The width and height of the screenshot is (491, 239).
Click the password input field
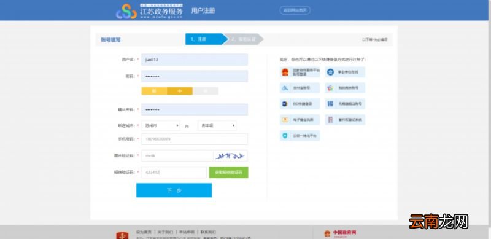click(x=195, y=76)
